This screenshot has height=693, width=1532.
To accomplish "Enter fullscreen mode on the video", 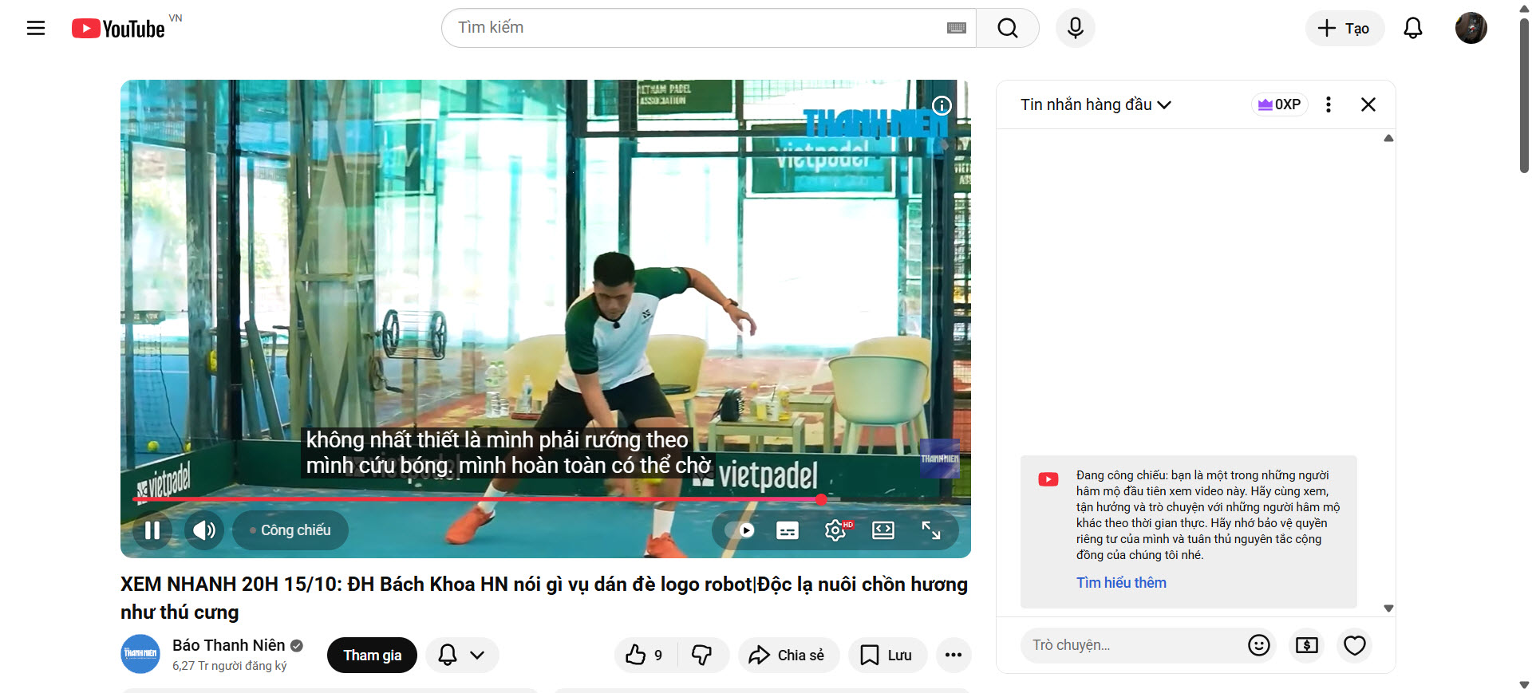I will [930, 530].
